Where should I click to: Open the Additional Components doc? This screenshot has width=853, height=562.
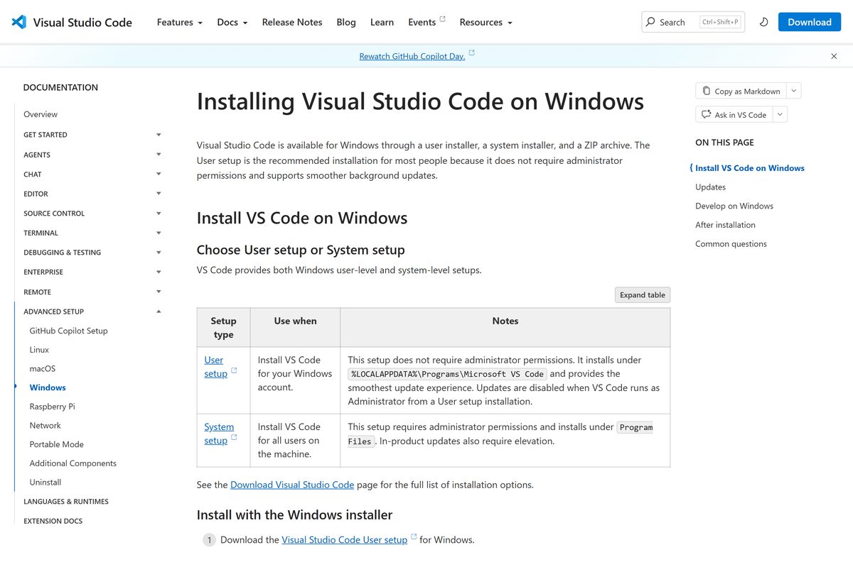pyautogui.click(x=73, y=463)
